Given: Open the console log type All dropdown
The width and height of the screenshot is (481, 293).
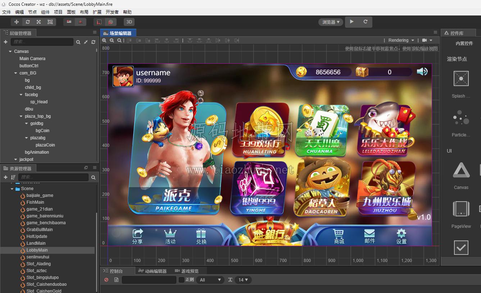Looking at the screenshot, I should [210, 280].
